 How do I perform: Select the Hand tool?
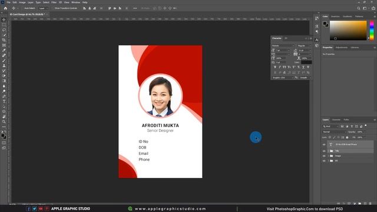pos(4,117)
